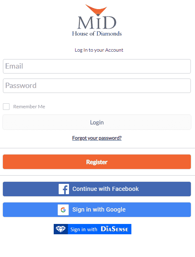Submit with the Login button
The width and height of the screenshot is (195, 257).
pos(97,122)
